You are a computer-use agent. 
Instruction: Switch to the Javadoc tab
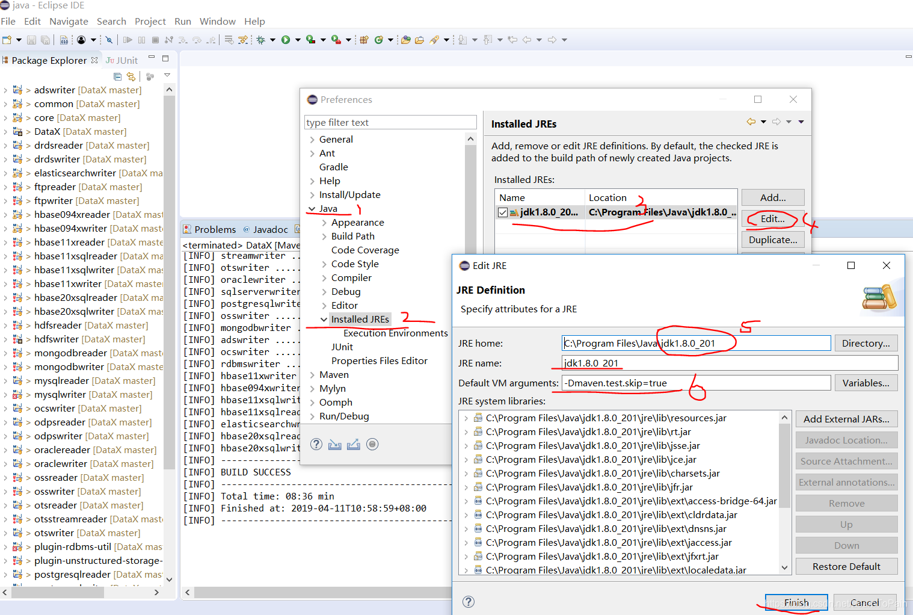[x=265, y=229]
